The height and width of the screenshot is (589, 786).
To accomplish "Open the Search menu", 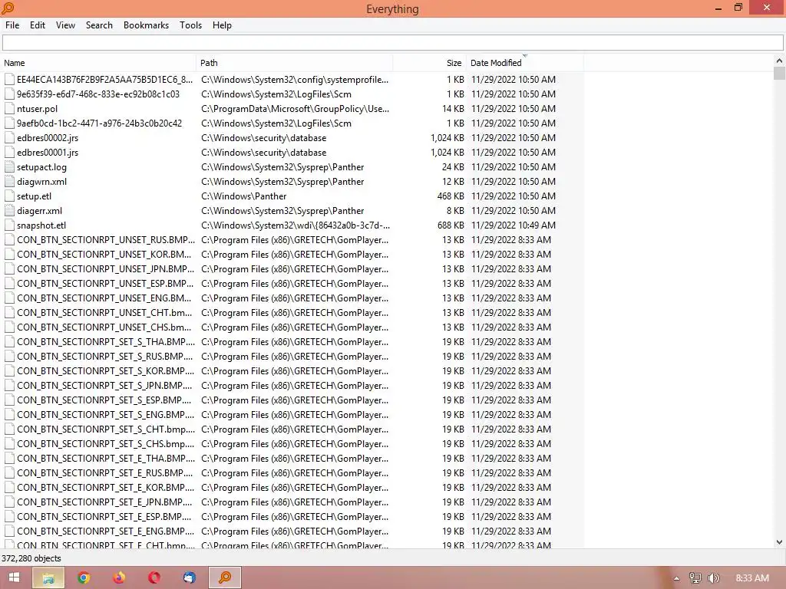I will click(x=99, y=25).
